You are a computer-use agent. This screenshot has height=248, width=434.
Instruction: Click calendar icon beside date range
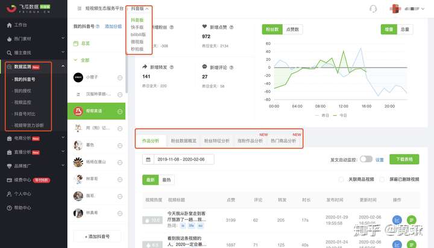tap(148, 160)
